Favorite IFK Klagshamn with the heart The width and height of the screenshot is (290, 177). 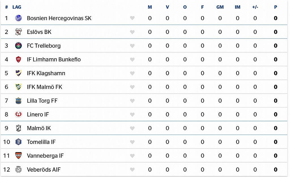point(132,73)
